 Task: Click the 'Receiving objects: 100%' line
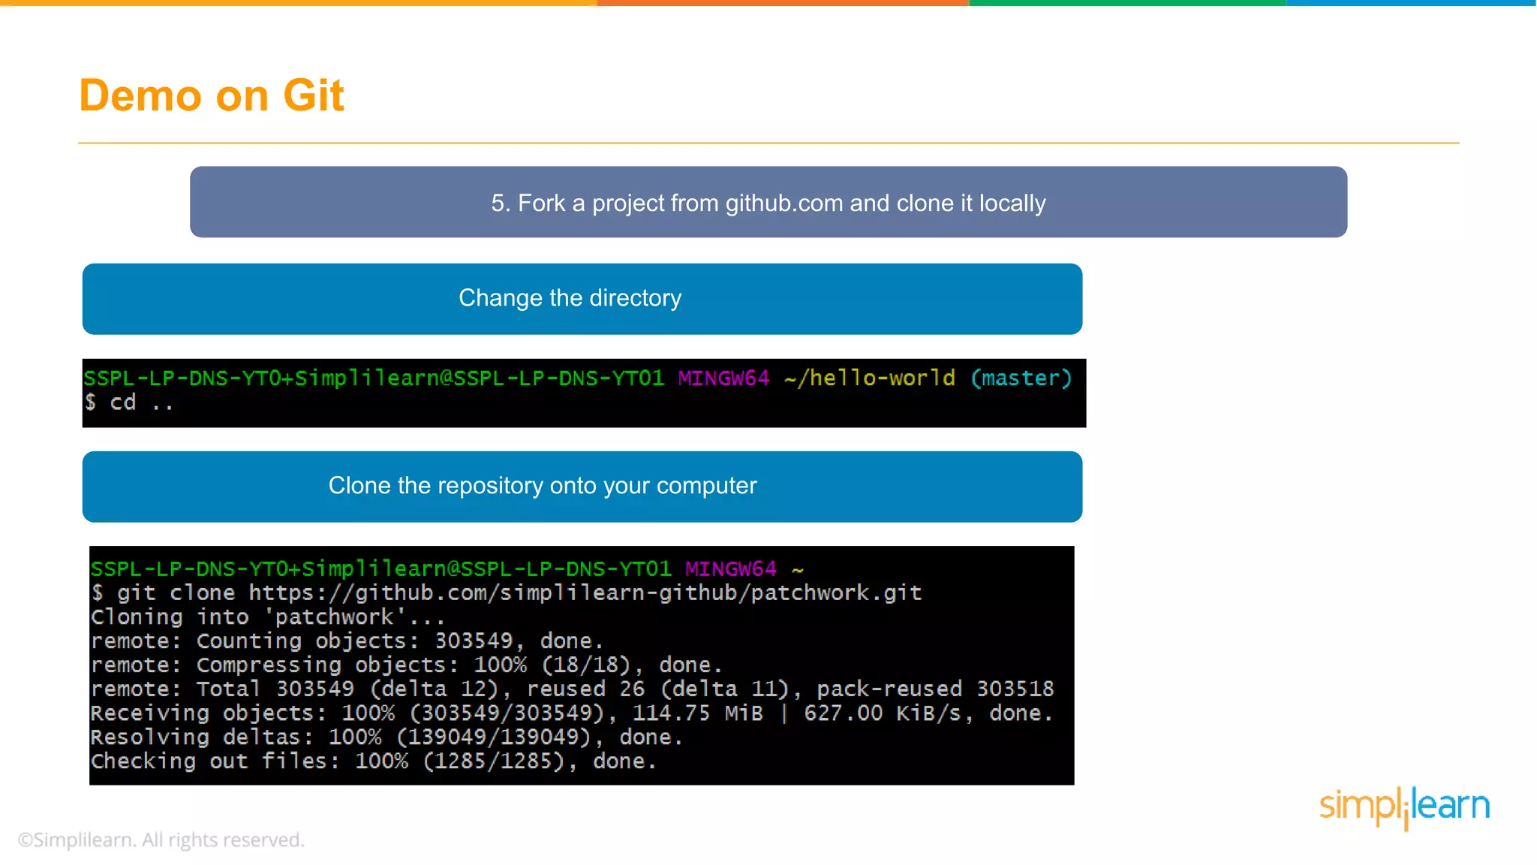tap(573, 713)
